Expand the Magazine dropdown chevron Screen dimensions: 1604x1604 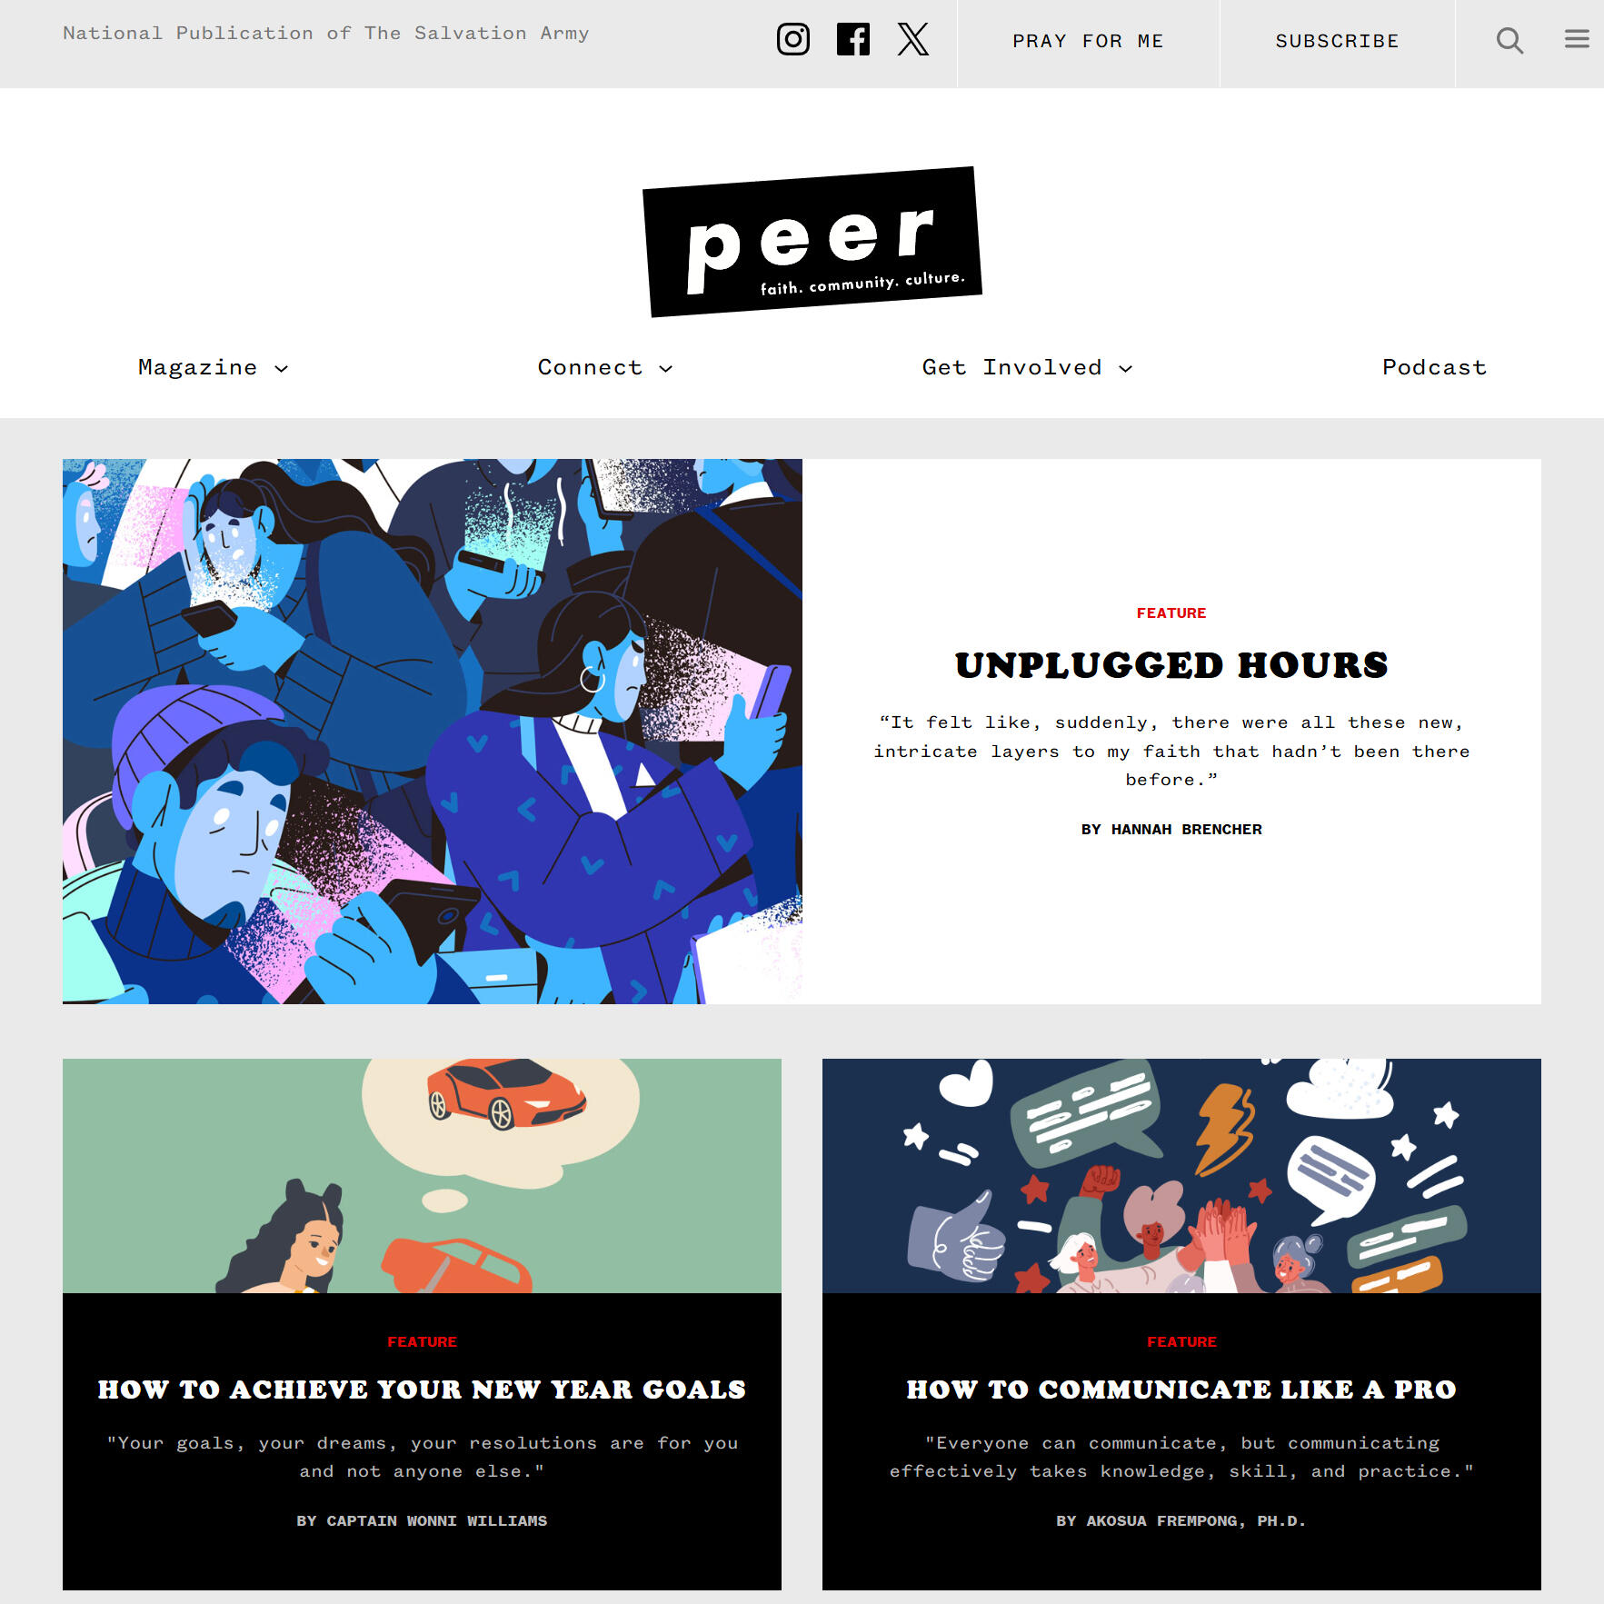click(x=282, y=368)
